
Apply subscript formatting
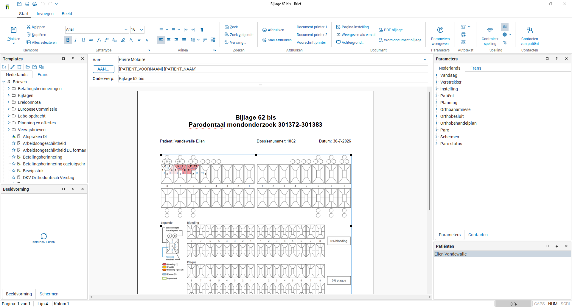pos(99,40)
